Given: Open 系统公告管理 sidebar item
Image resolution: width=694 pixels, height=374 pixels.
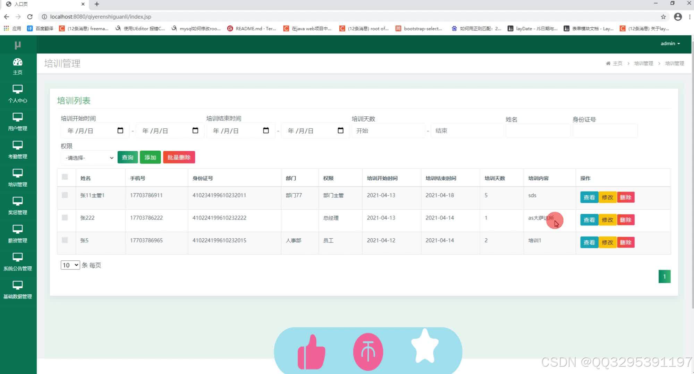Looking at the screenshot, I should [x=18, y=262].
